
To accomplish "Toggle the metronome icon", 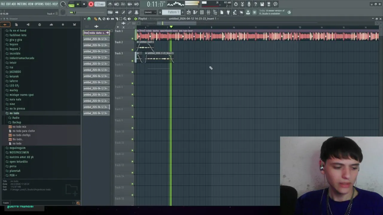I will pyautogui.click(x=110, y=4).
